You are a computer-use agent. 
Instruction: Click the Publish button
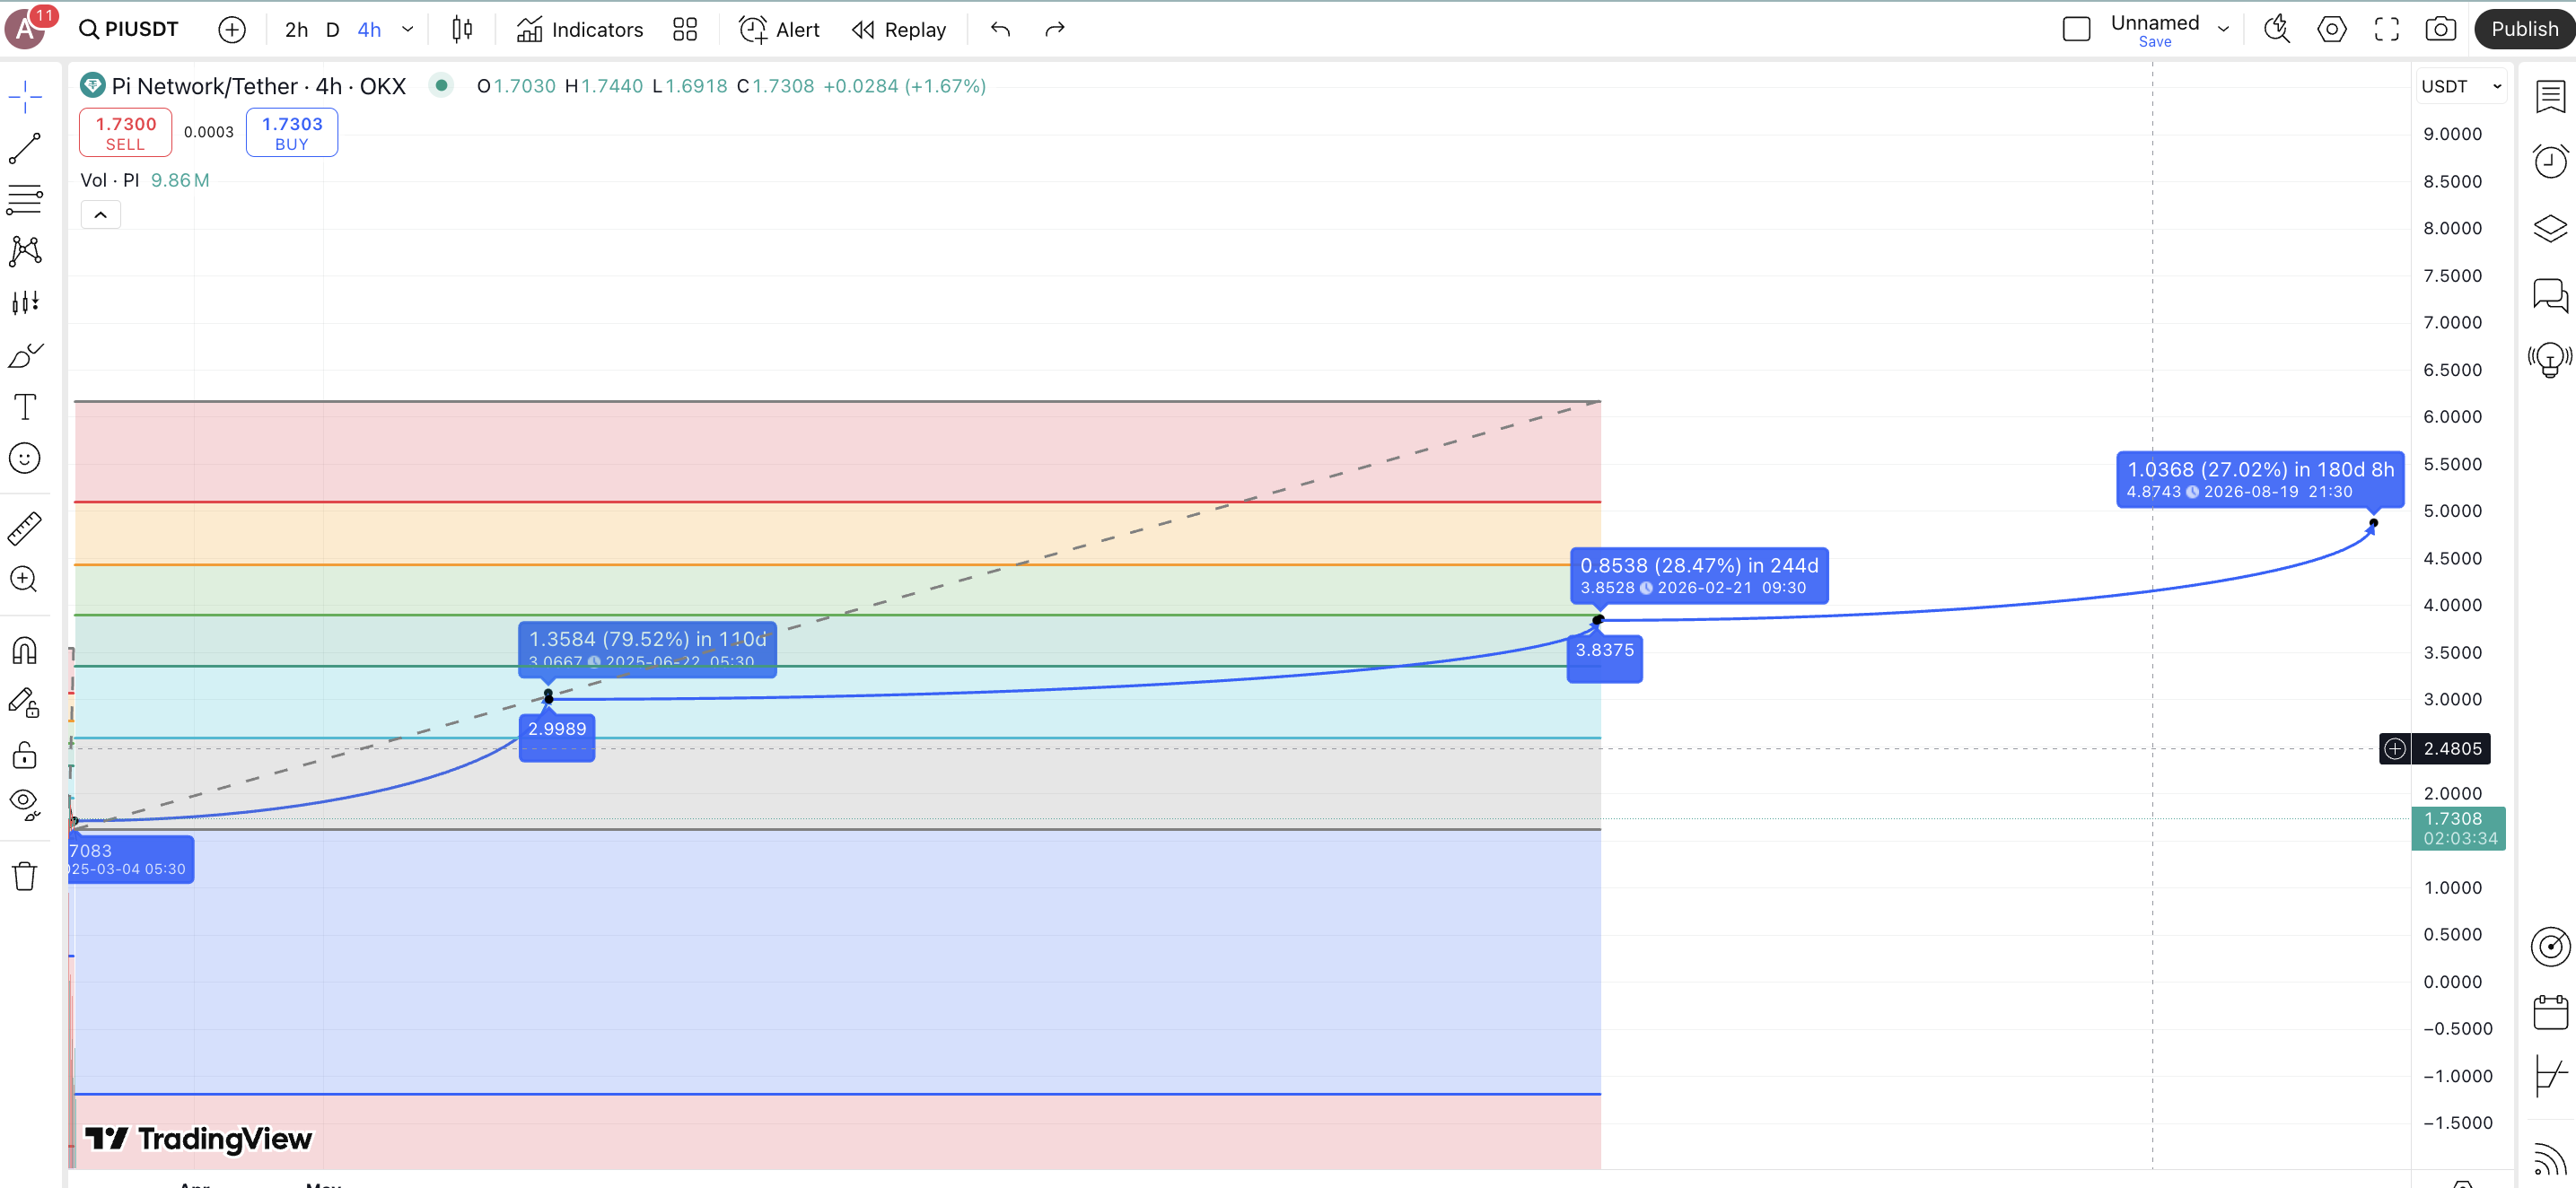point(2523,29)
